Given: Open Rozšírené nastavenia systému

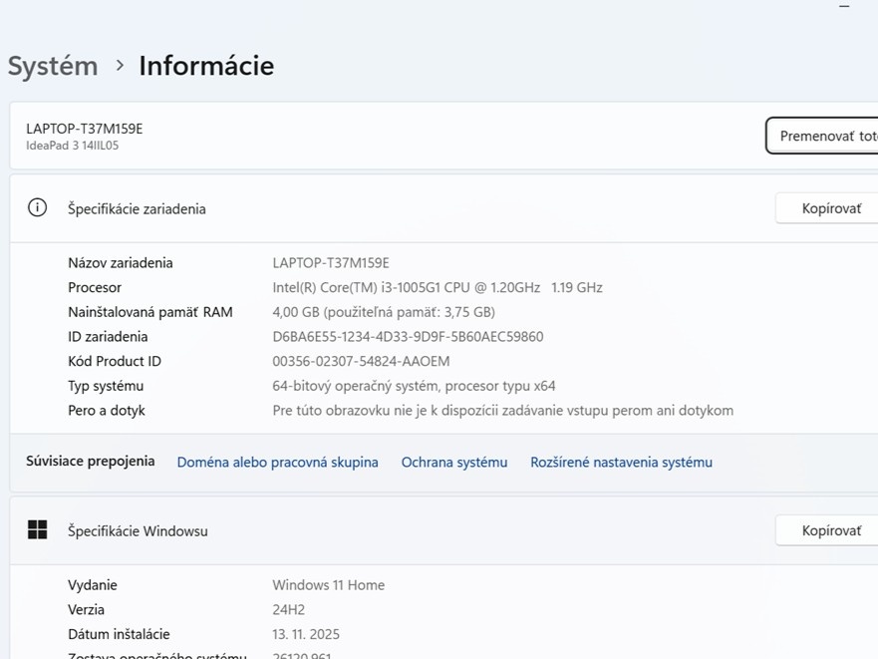Looking at the screenshot, I should pyautogui.click(x=621, y=462).
